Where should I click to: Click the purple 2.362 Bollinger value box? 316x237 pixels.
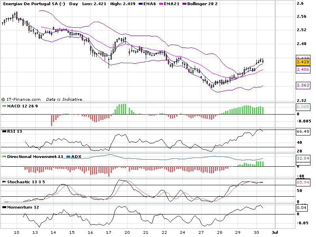[x=303, y=85]
